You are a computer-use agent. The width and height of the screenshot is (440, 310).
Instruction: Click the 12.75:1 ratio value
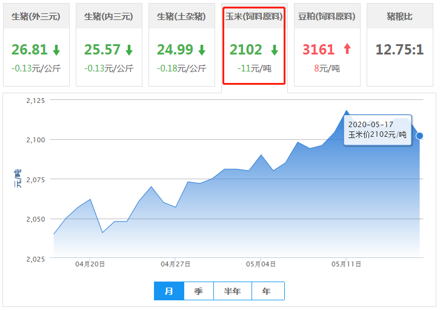click(x=399, y=50)
